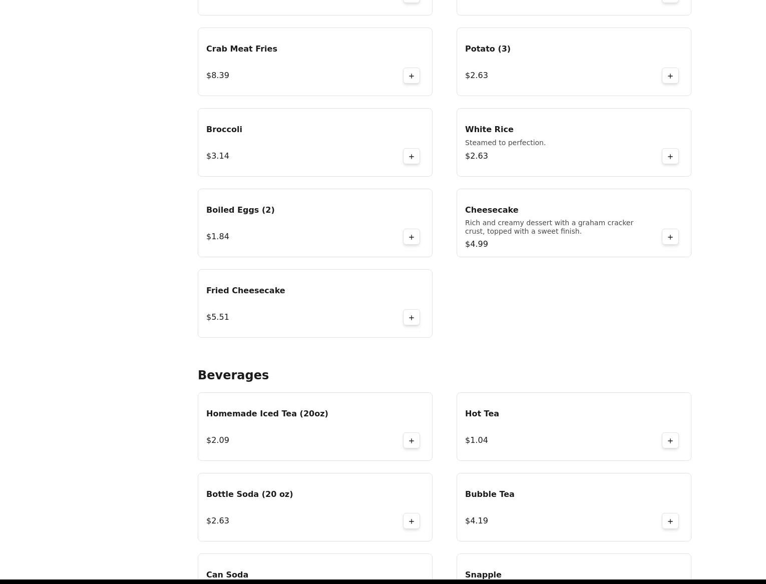This screenshot has width=766, height=584.
Task: Open the Crab Meat Fries item card
Action: tap(315, 62)
